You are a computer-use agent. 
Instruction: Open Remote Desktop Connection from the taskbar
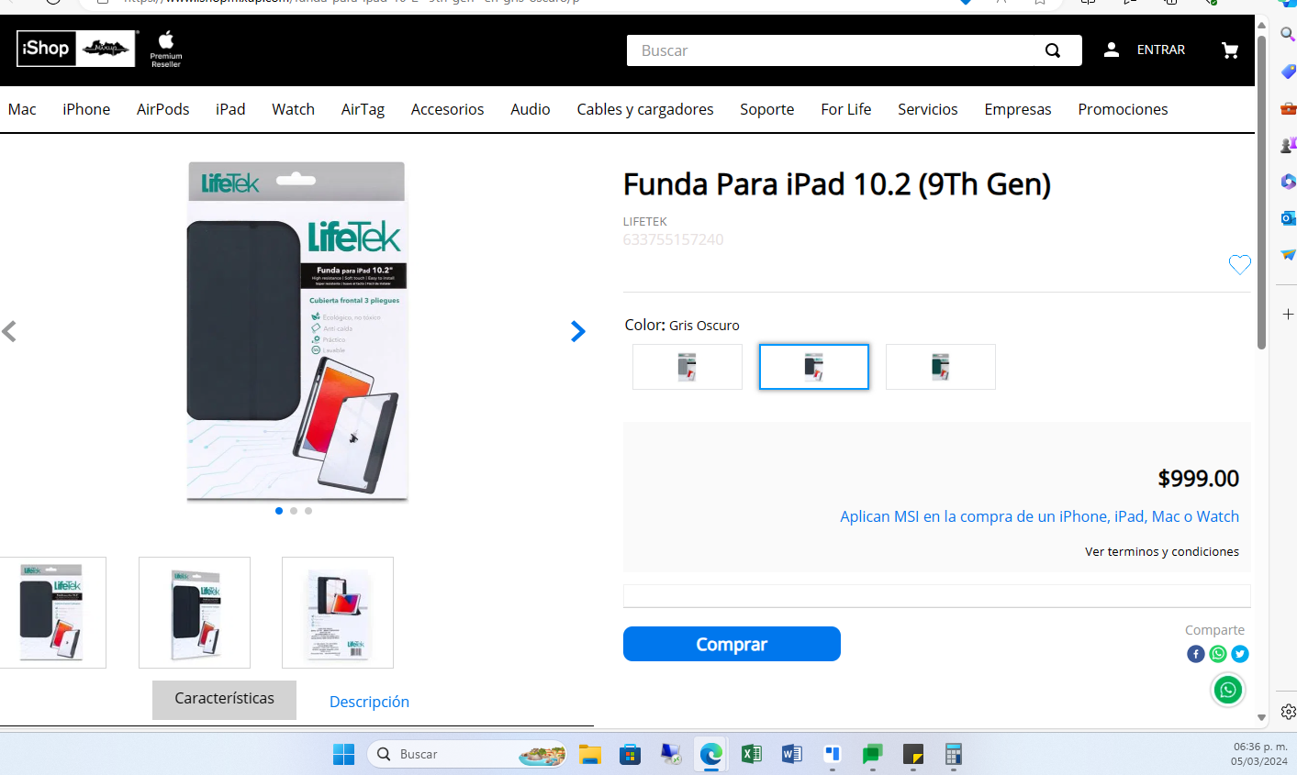(671, 754)
